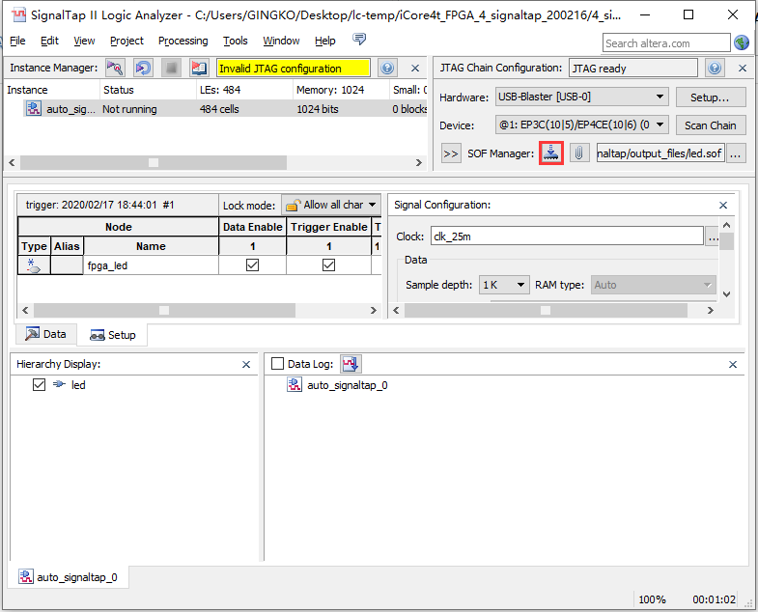Image resolution: width=758 pixels, height=612 pixels.
Task: Toggle Data Enable checkbox for fpga_led
Action: pos(253,265)
